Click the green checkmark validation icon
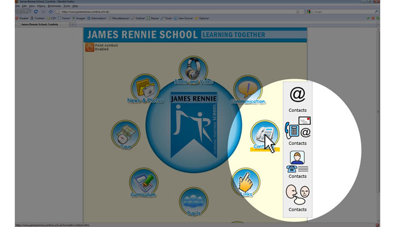Screen dimensions: 395x227 pos(368,19)
